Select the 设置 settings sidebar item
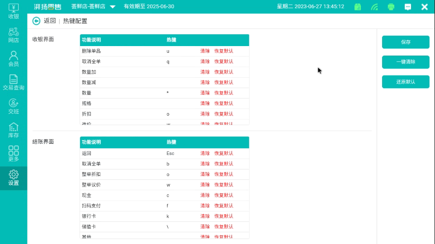The image size is (435, 244). [14, 178]
